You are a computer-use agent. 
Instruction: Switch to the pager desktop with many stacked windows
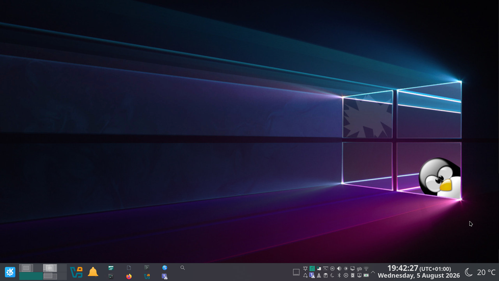click(x=55, y=268)
